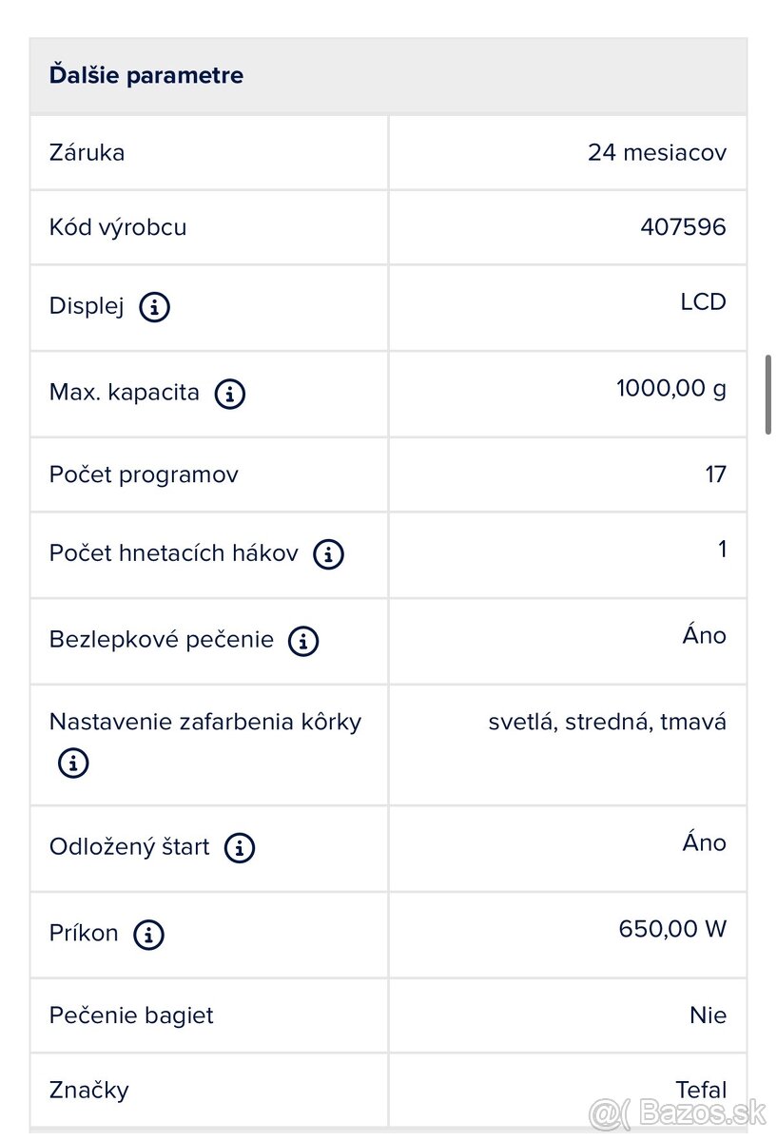Open info details for Bezlepkové pečenie

coord(302,642)
